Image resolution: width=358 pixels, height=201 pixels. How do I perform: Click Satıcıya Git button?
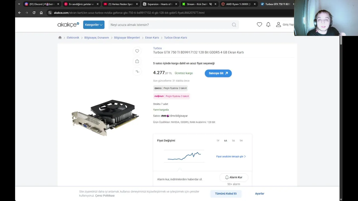[x=218, y=73]
